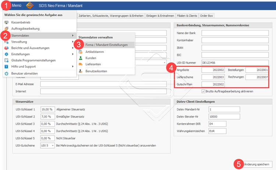The width and height of the screenshot is (276, 170).
Task: Click the Name der Bank field
Action: point(235,33)
